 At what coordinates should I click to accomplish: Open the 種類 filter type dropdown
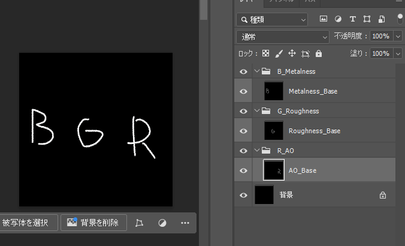[272, 19]
